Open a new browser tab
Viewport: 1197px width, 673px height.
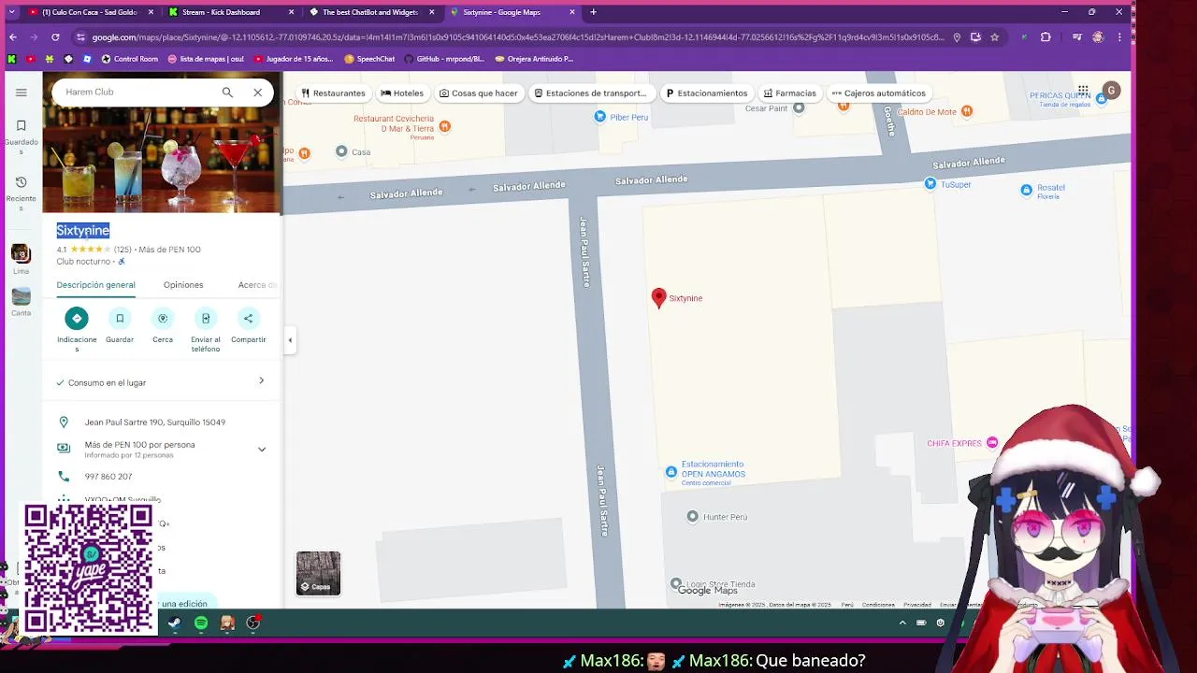593,12
